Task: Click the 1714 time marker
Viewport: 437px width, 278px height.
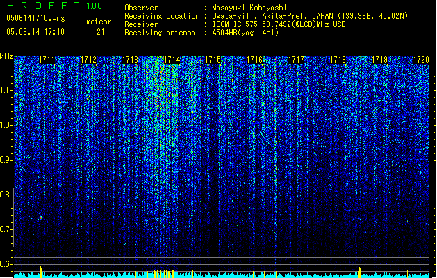Action: click(x=172, y=60)
